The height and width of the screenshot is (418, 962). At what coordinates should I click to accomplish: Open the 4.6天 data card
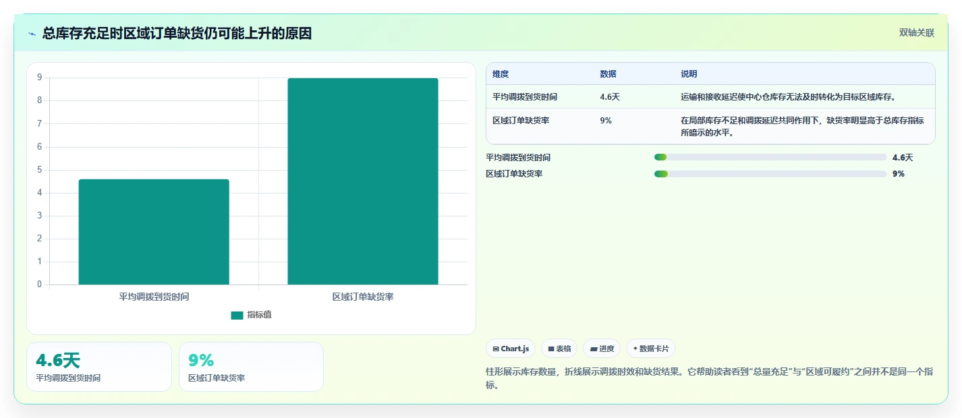tap(99, 367)
